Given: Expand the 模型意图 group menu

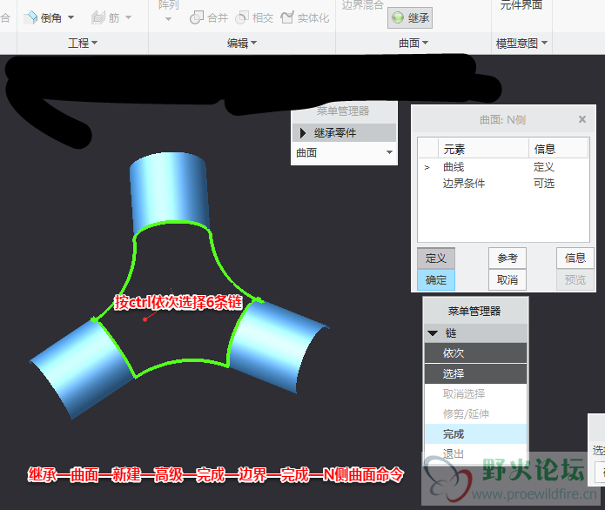Looking at the screenshot, I should pyautogui.click(x=521, y=44).
